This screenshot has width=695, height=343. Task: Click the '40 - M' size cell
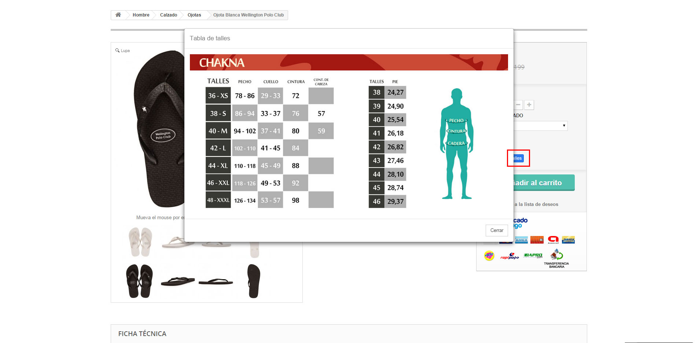pos(218,131)
